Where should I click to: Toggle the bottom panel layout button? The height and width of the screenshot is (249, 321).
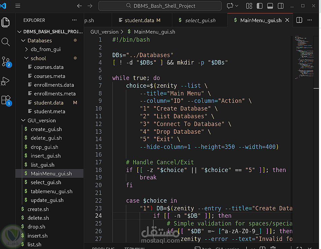tap(270, 6)
